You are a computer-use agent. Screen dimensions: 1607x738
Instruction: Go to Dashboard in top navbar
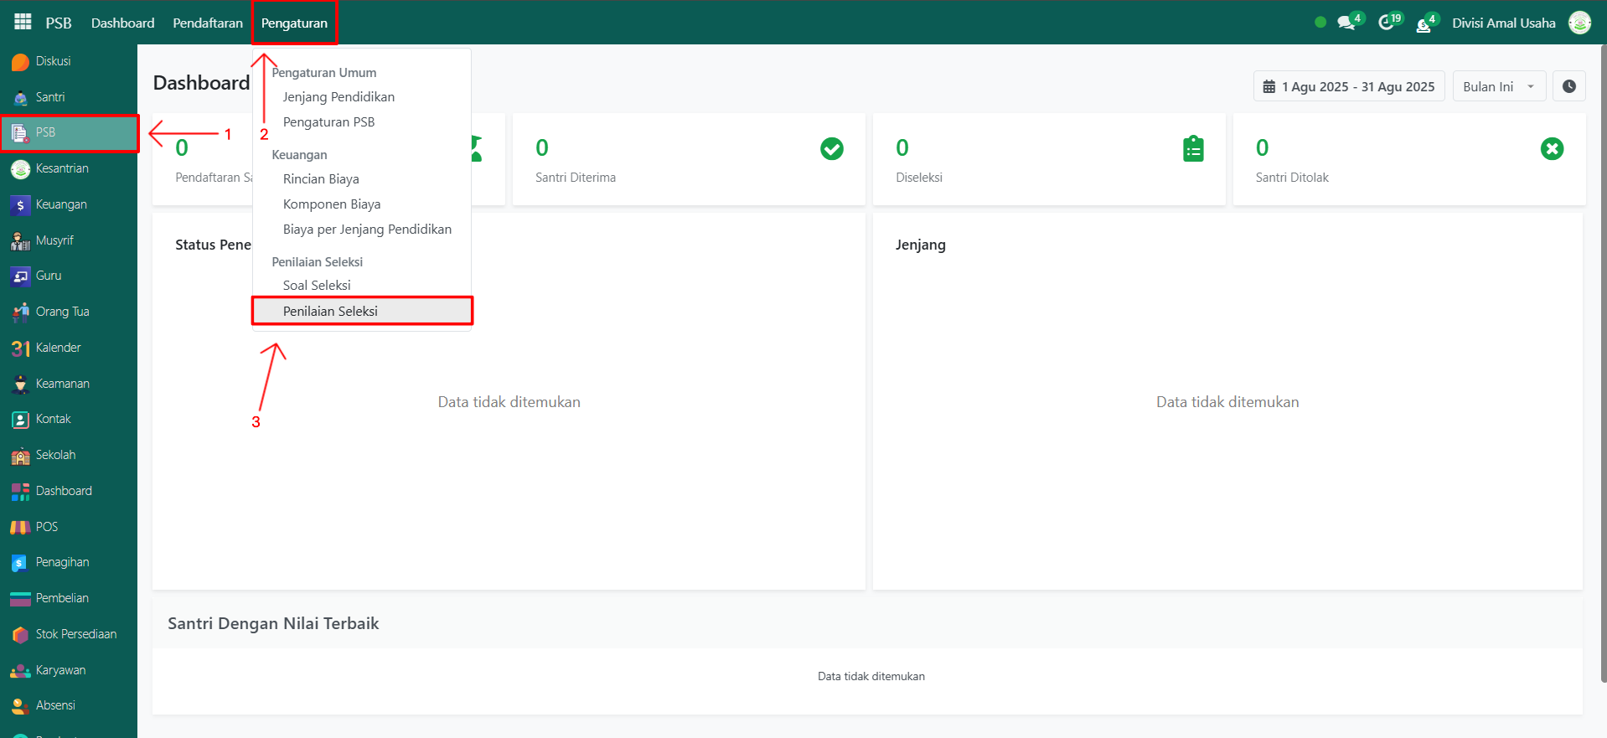point(122,23)
